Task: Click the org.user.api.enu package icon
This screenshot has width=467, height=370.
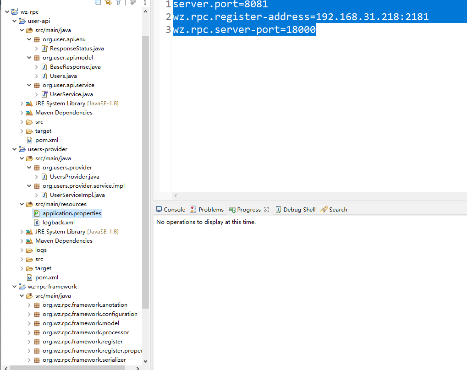Action: 37,39
